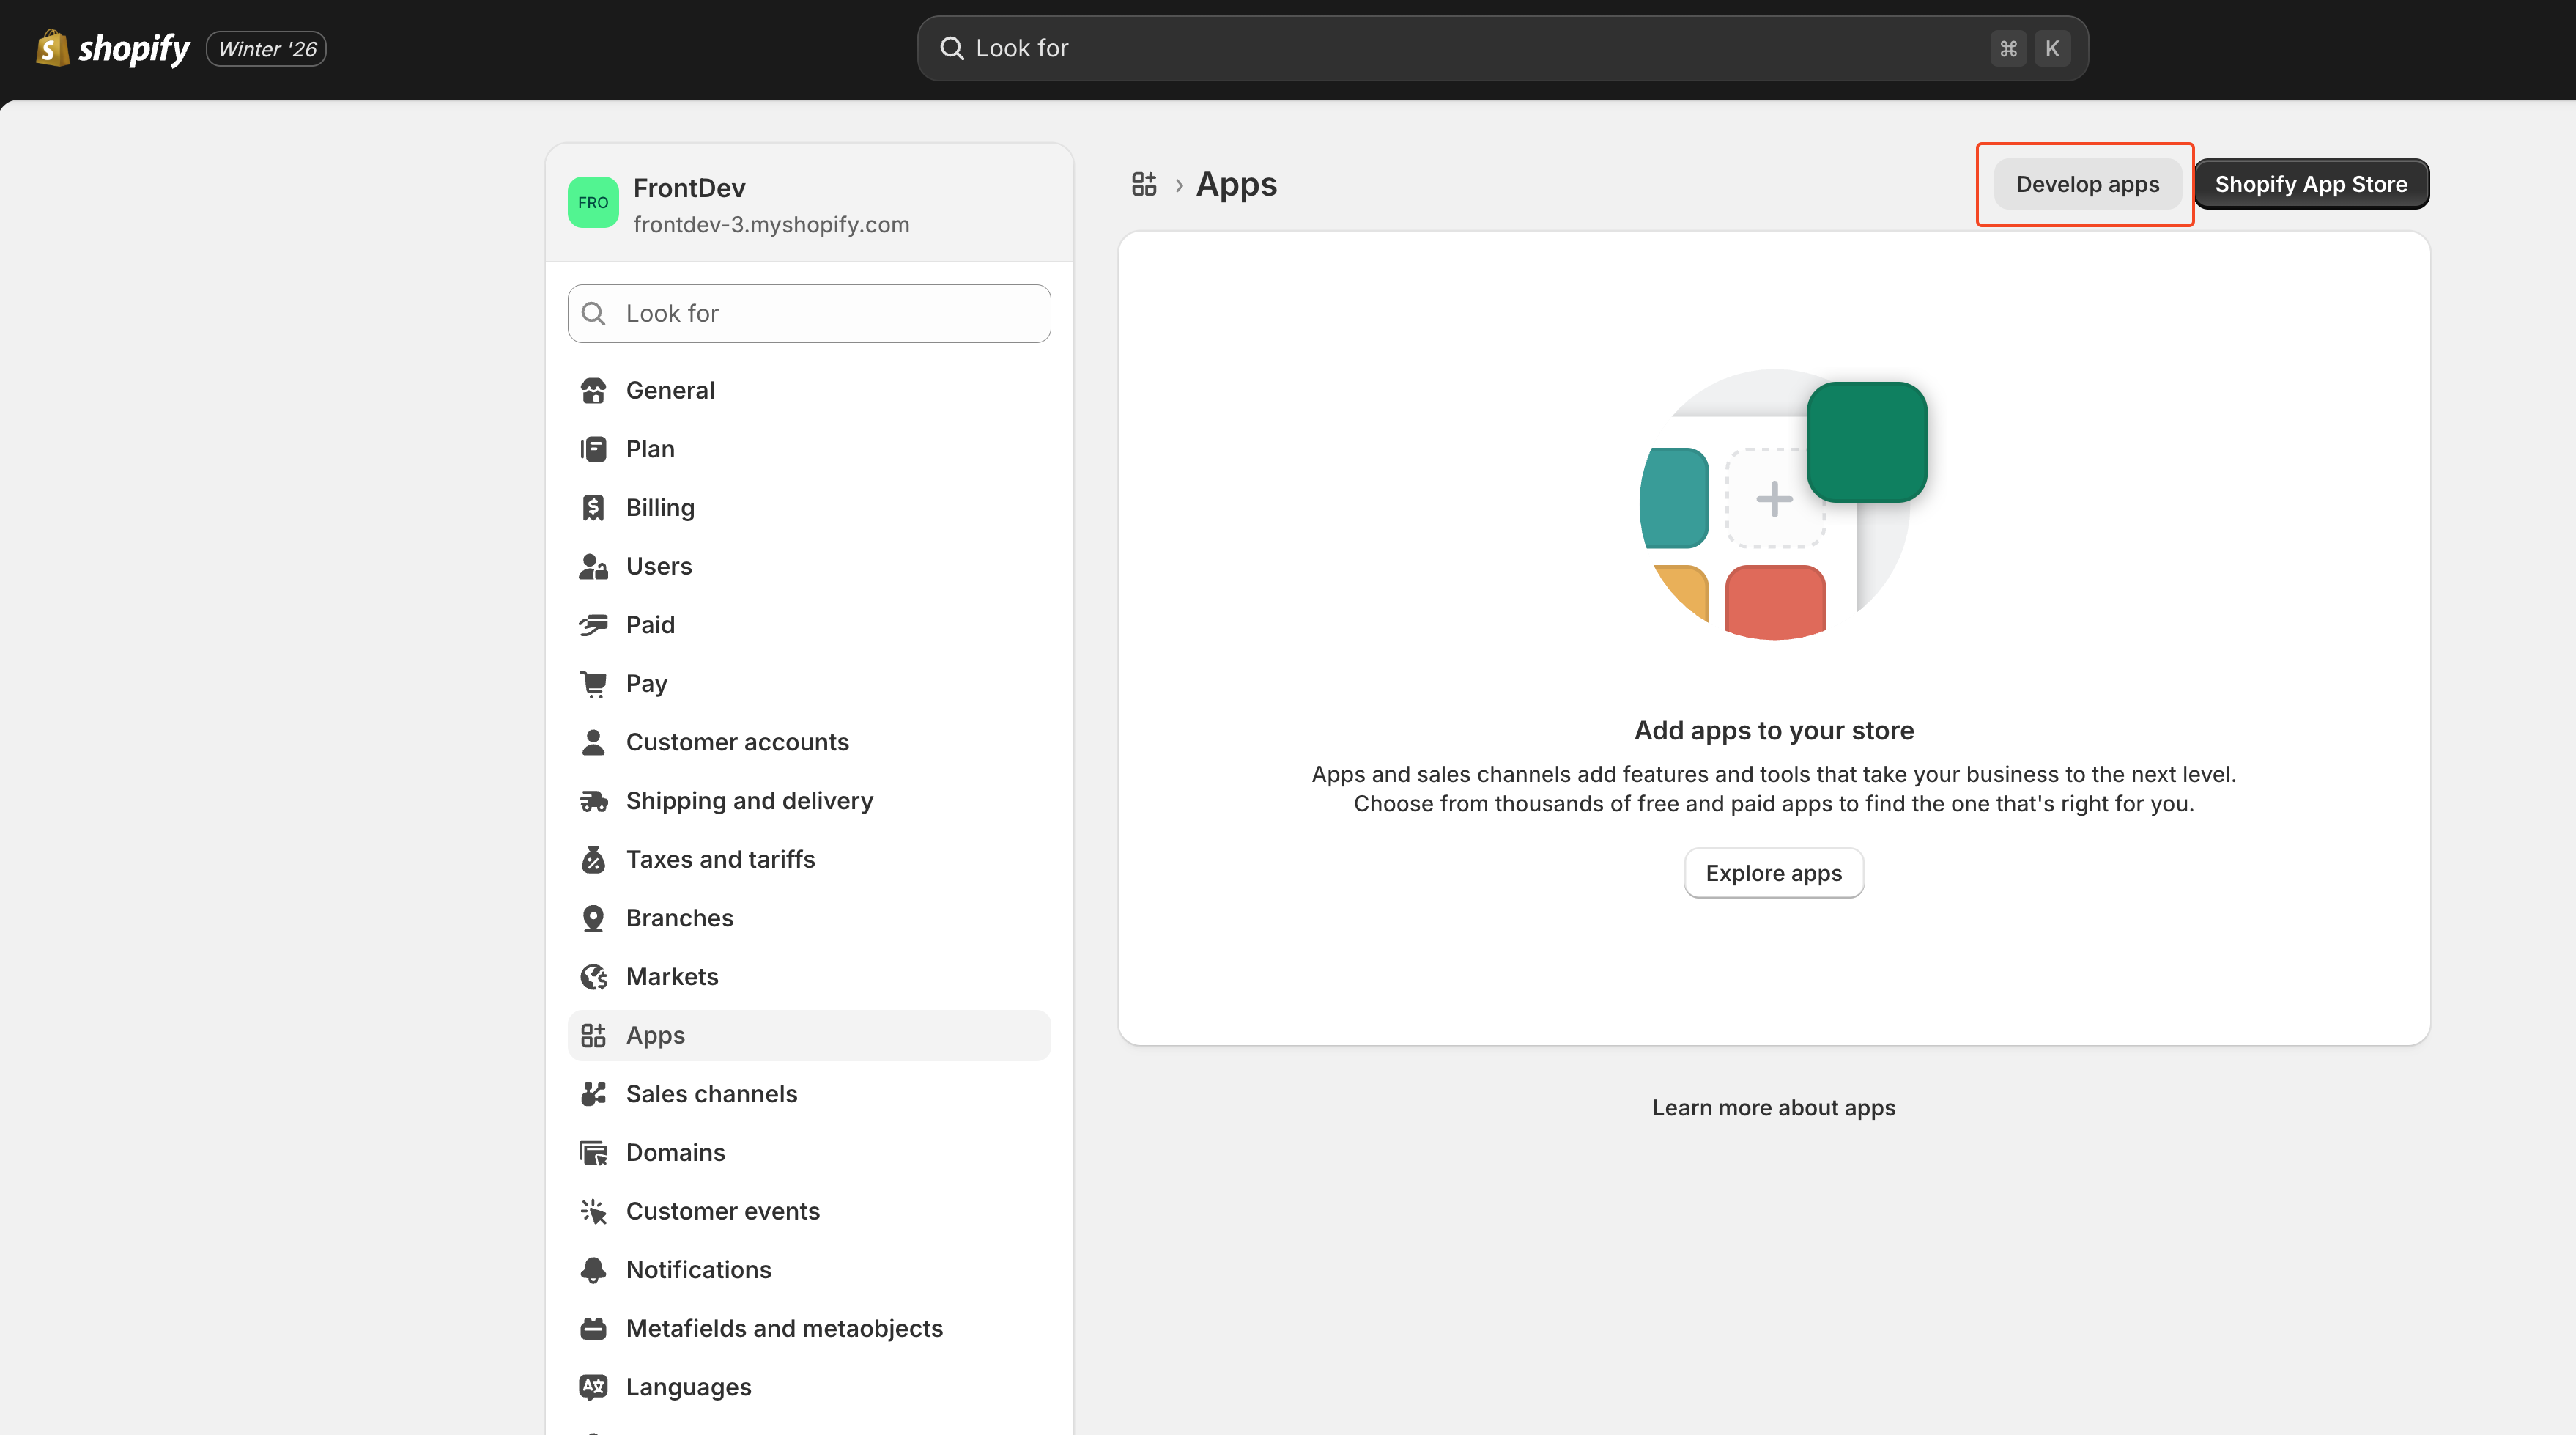Open the General settings page

670,391
